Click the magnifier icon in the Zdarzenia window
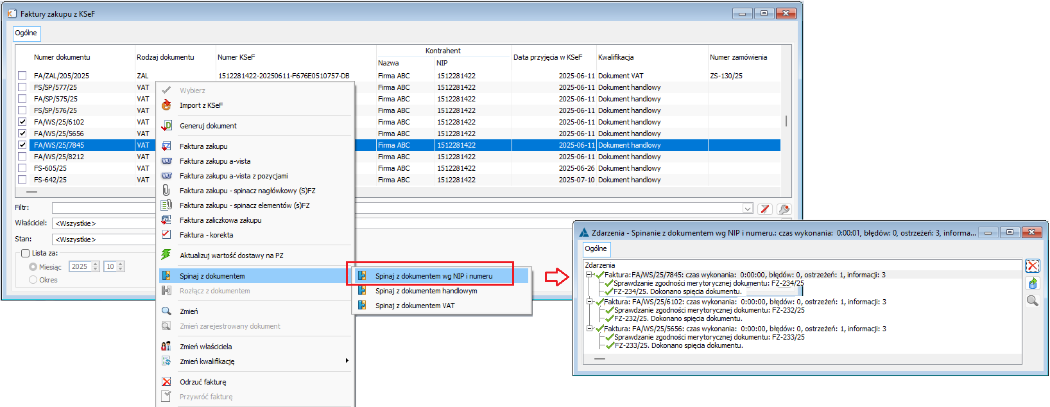Viewport: 1050px width, 407px height. click(1032, 300)
